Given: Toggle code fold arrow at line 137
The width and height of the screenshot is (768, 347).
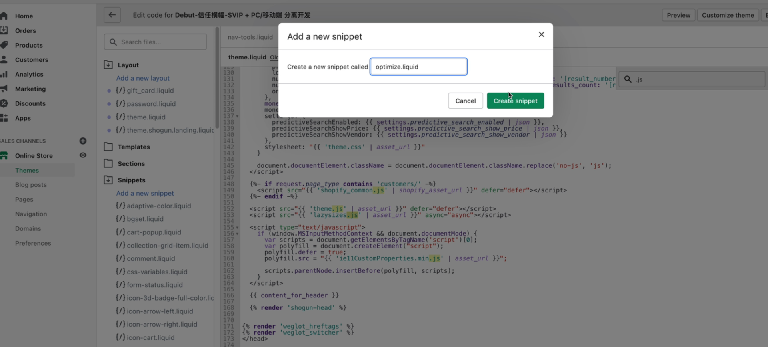Looking at the screenshot, I should point(237,116).
